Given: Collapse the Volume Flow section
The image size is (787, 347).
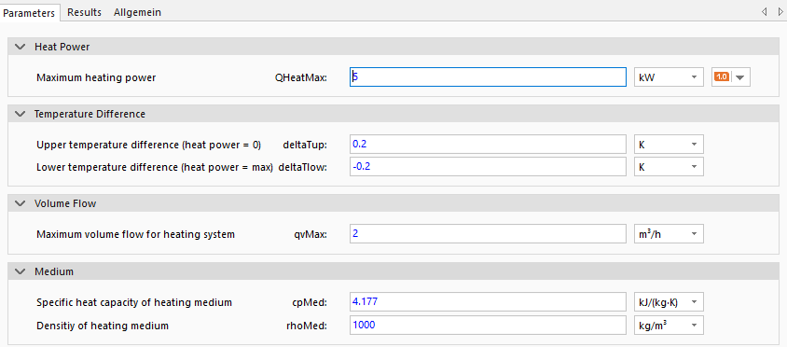Looking at the screenshot, I should pos(21,203).
